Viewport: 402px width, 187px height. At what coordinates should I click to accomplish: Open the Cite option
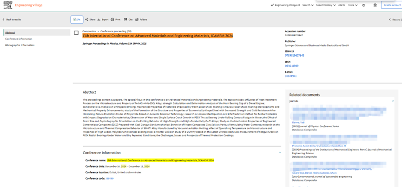[x=128, y=19]
